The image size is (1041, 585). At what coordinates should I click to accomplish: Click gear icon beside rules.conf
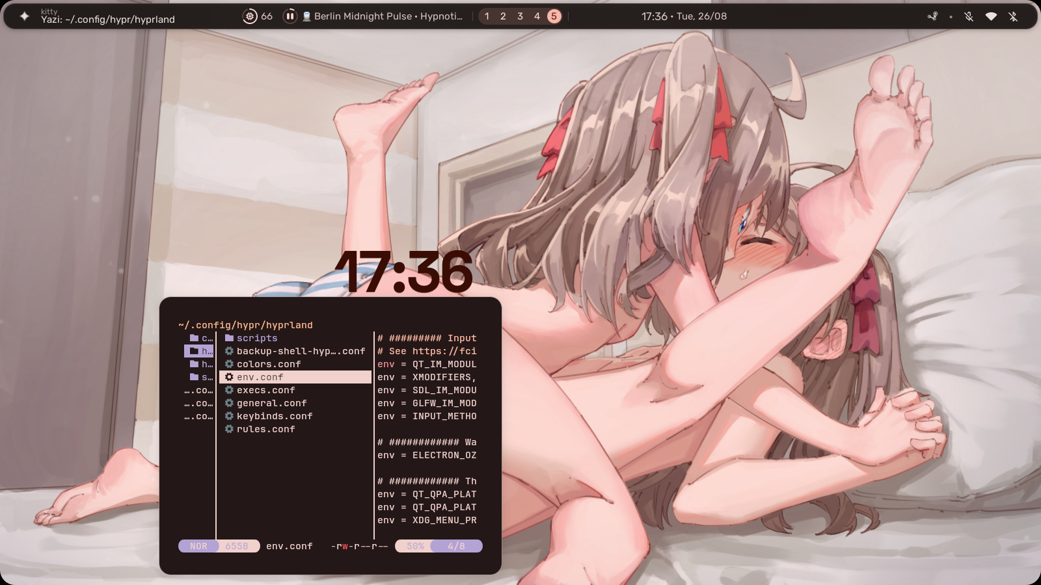229,429
